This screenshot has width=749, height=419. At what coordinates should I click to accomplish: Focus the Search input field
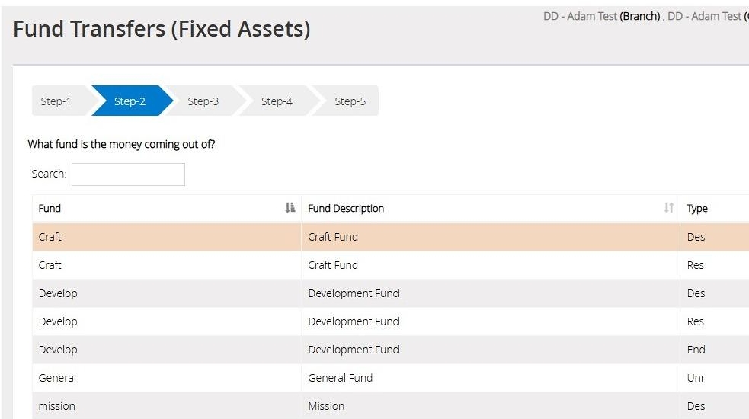click(x=128, y=174)
